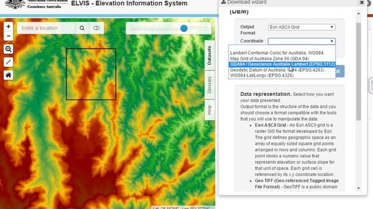This screenshot has width=373, height=209.
Task: Click the ELVIS - Elevation Information System title
Action: pos(129,3)
